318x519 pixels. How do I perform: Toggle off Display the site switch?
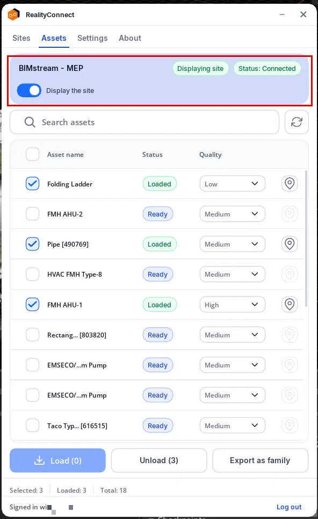click(29, 90)
